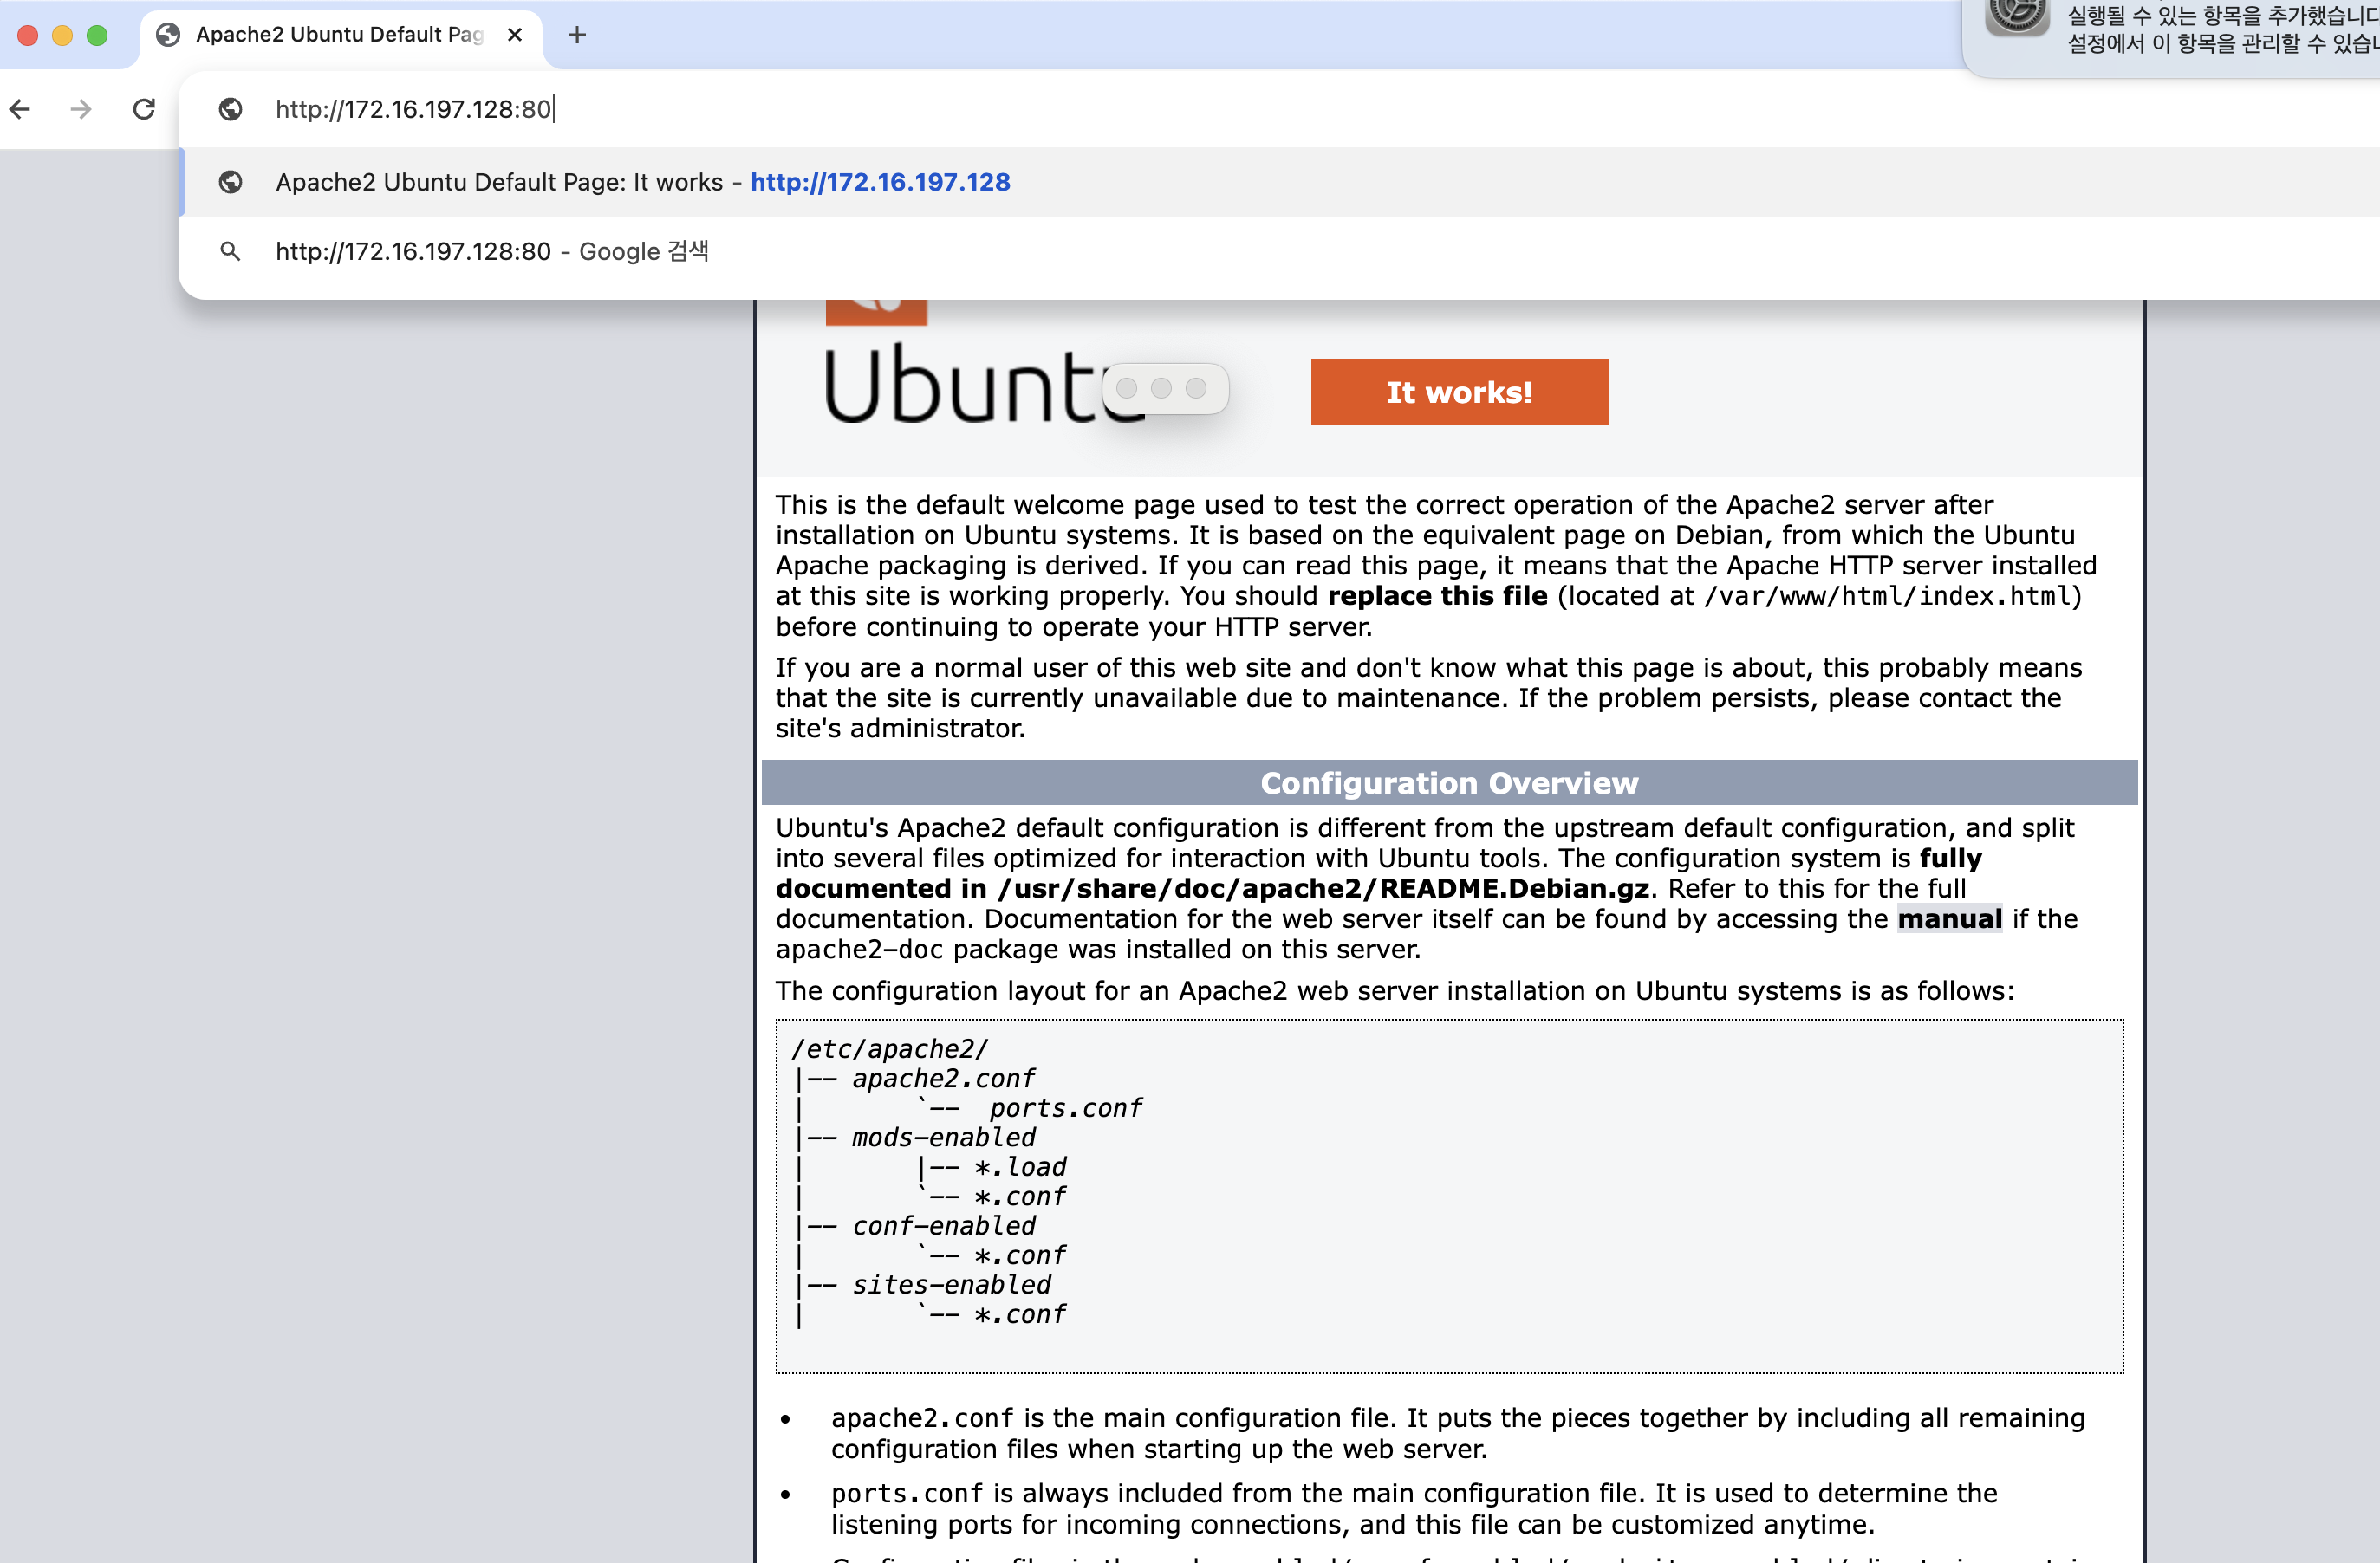Click the floating three-dot pill overlay
The image size is (2380, 1563).
1165,388
